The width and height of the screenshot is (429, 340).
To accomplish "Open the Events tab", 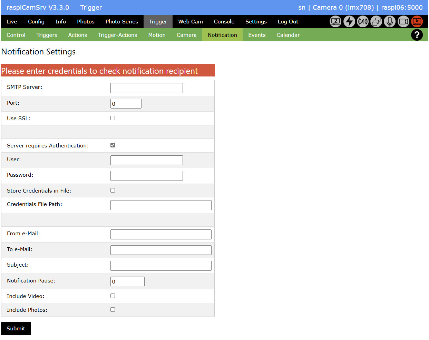I will click(x=257, y=35).
